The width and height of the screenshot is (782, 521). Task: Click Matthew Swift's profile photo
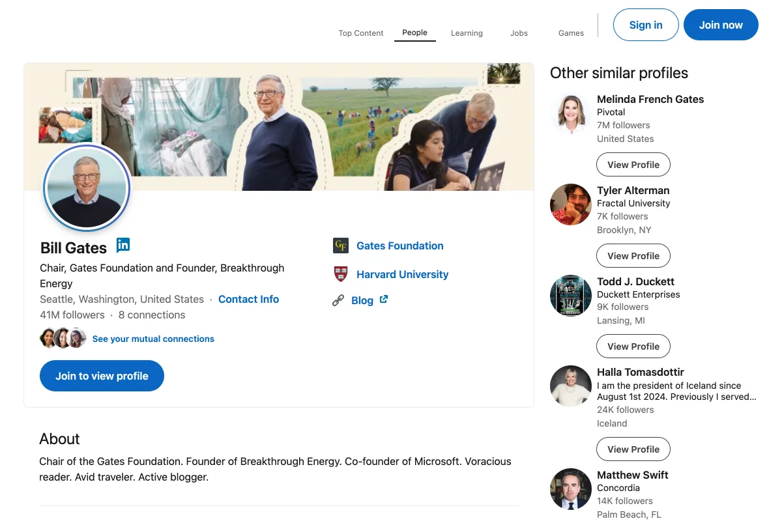click(571, 489)
